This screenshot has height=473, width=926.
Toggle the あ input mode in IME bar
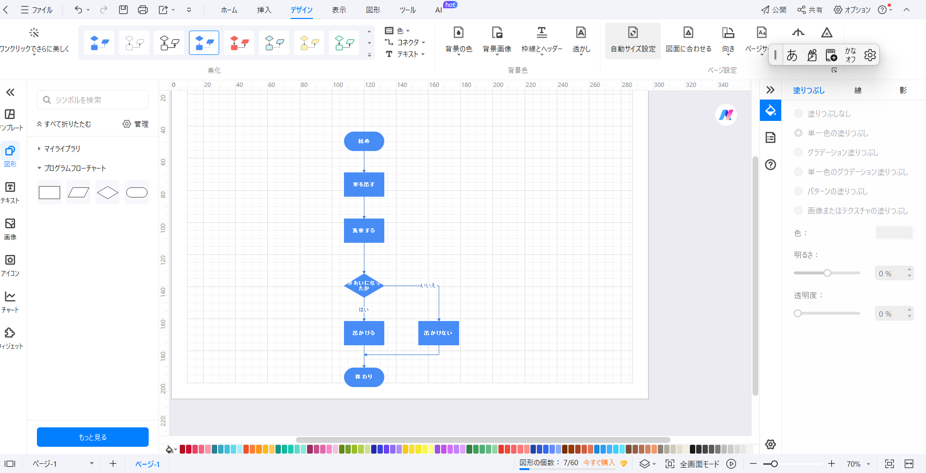click(792, 55)
